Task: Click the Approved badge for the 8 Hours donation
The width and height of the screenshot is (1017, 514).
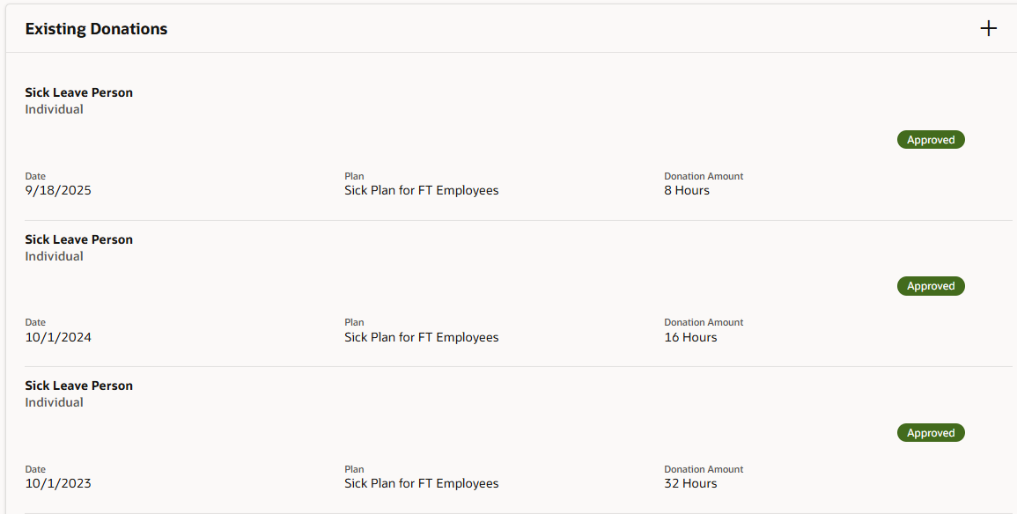Action: point(931,140)
